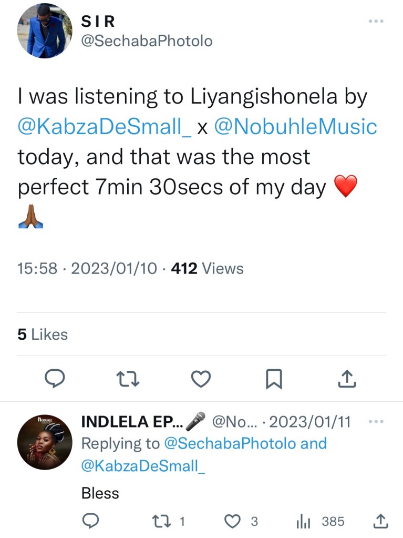Share the "Bless" reply
Image resolution: width=403 pixels, height=538 pixels.
pos(379,521)
